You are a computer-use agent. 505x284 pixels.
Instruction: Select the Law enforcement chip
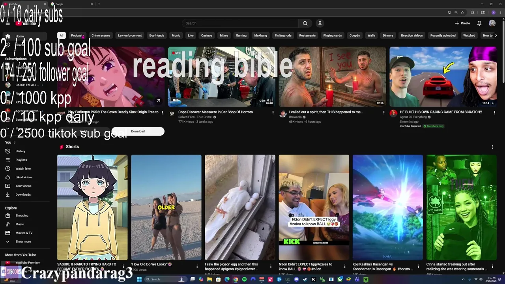point(130,35)
